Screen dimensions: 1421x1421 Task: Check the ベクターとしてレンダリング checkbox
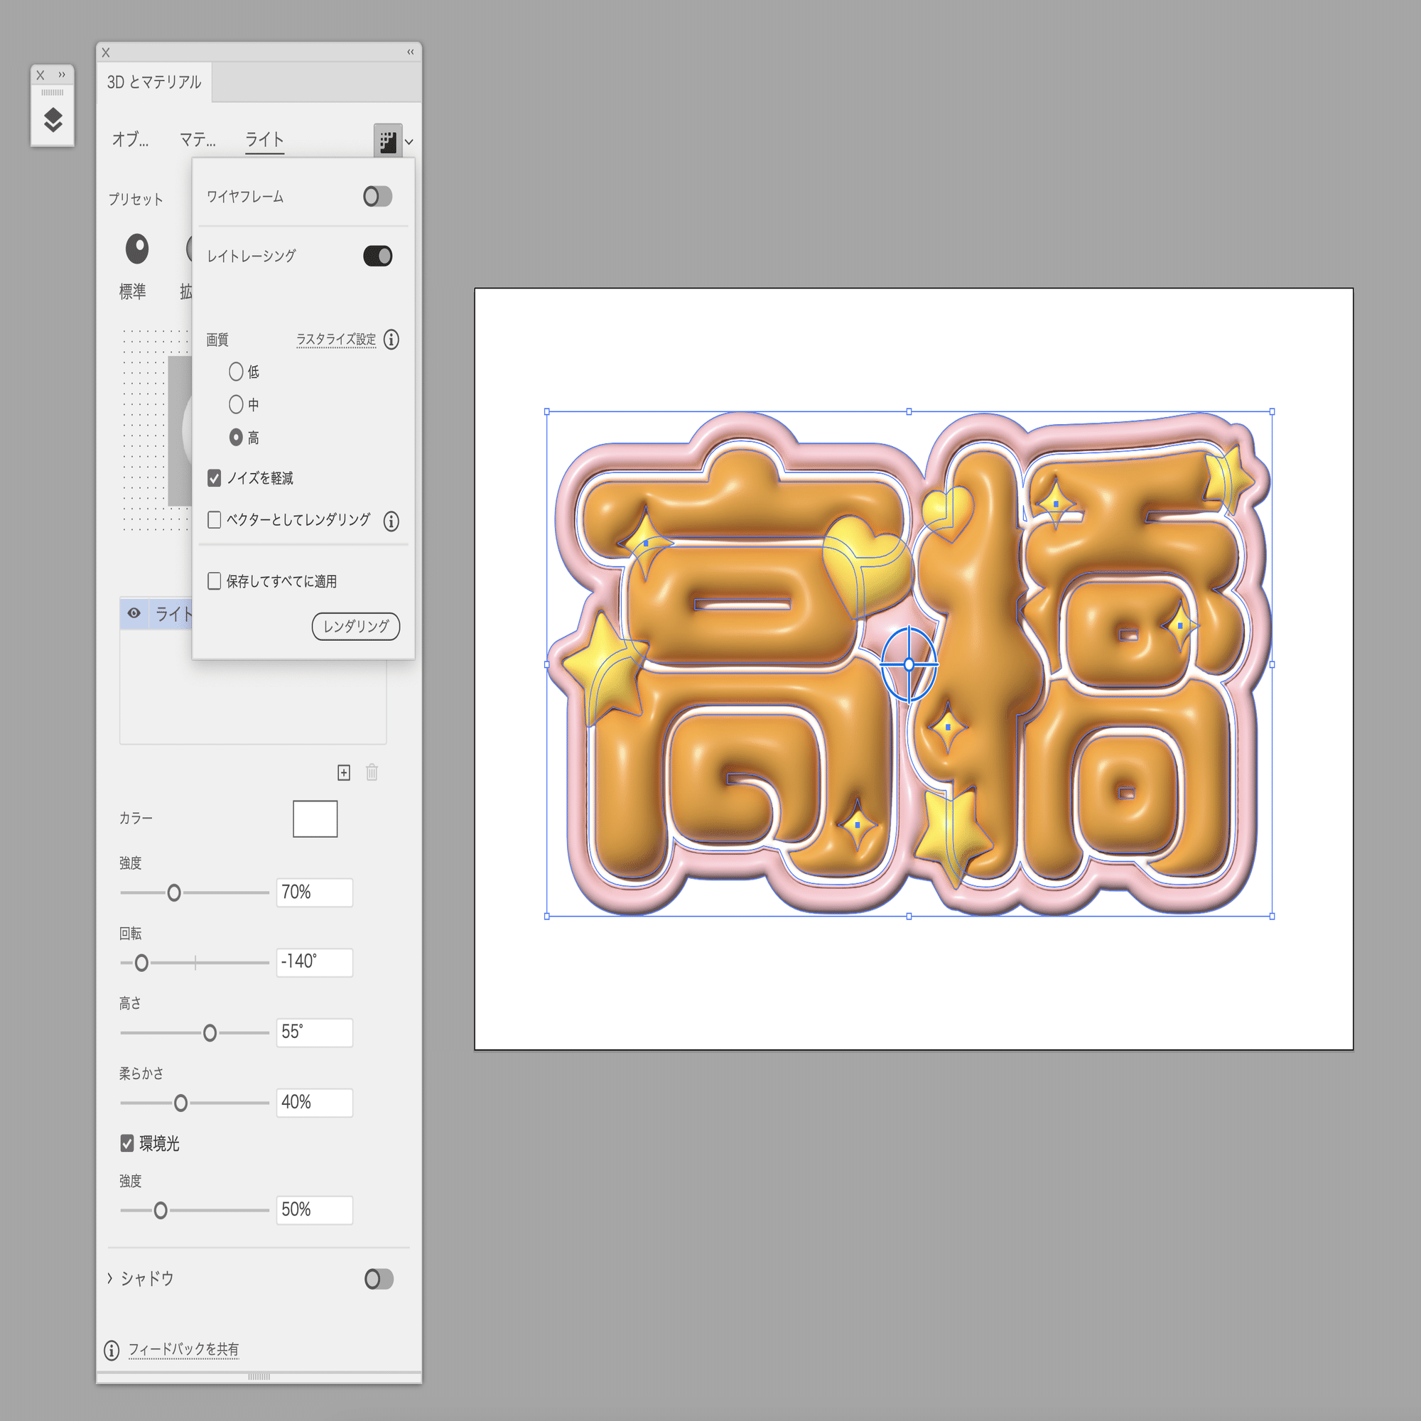pos(215,520)
